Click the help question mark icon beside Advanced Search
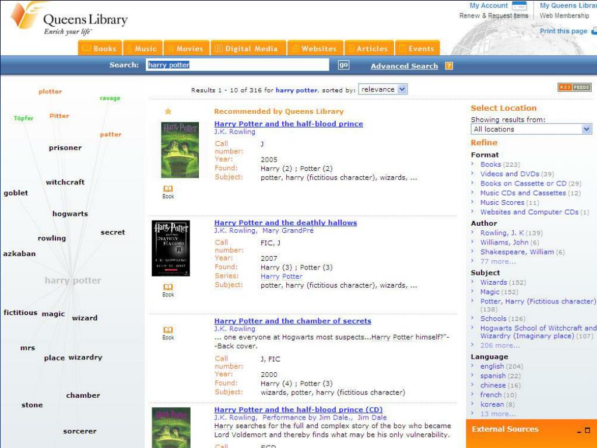The width and height of the screenshot is (597, 448). click(449, 66)
